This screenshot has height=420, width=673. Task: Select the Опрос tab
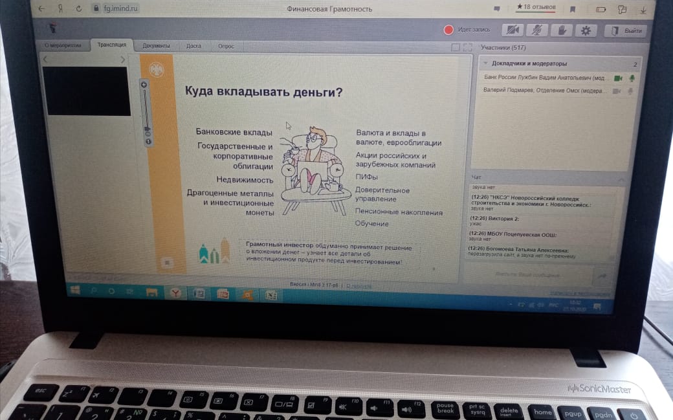click(226, 47)
